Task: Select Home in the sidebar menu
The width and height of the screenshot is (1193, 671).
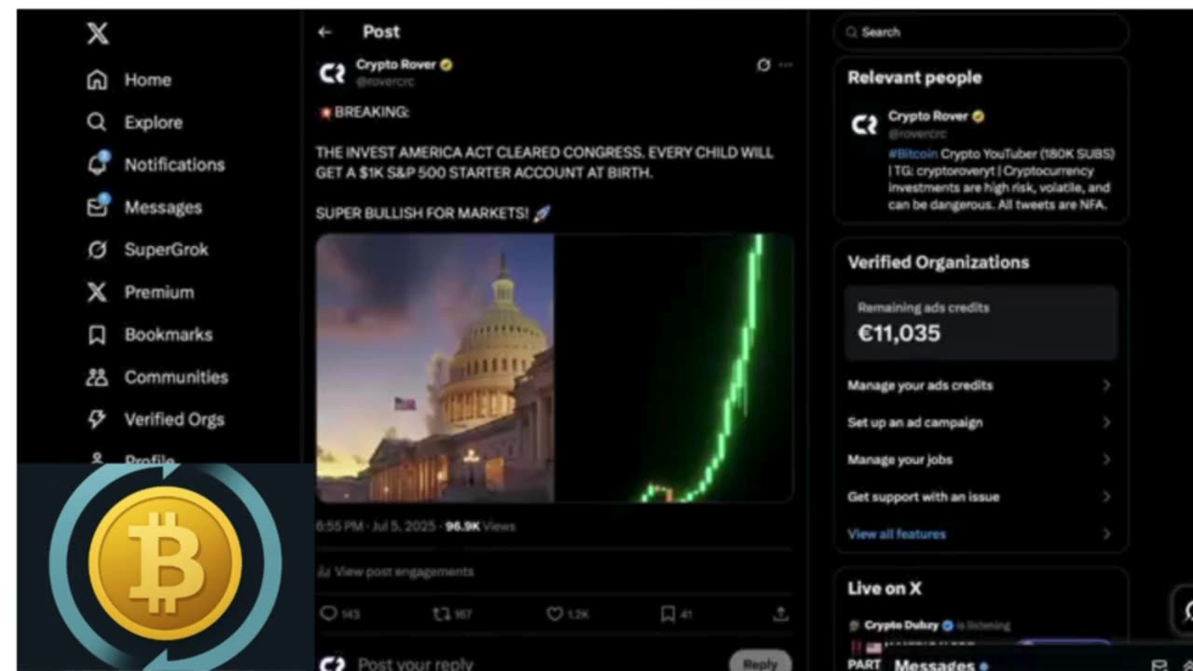Action: click(148, 80)
